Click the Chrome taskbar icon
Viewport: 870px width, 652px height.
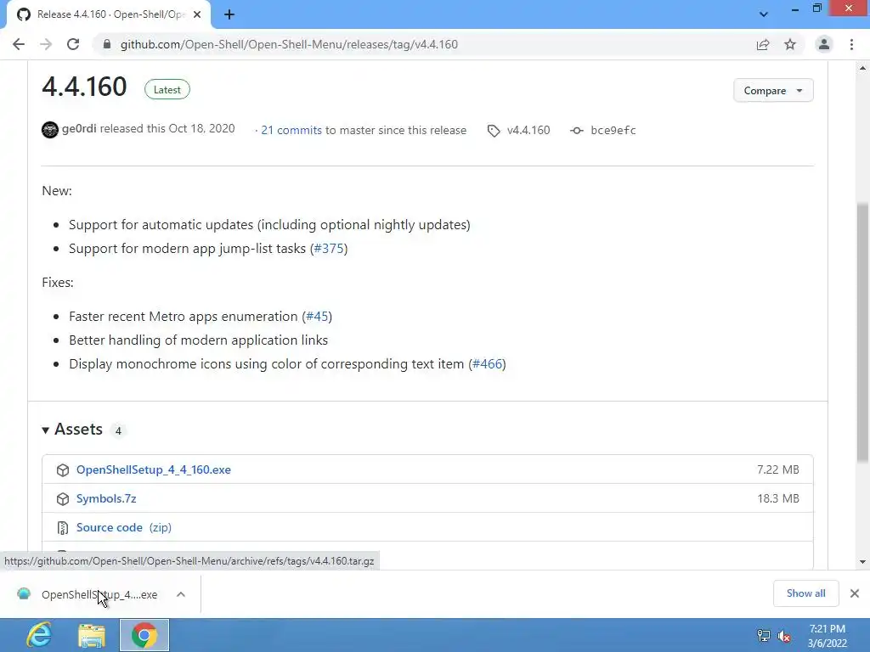coord(144,635)
